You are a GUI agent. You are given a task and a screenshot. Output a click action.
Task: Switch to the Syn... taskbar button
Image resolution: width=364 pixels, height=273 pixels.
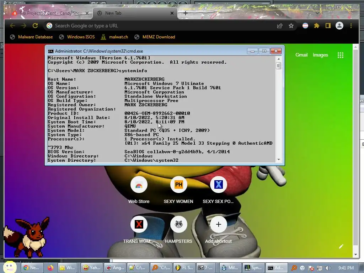253,268
